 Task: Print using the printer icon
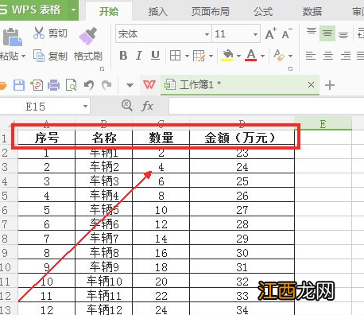53,85
